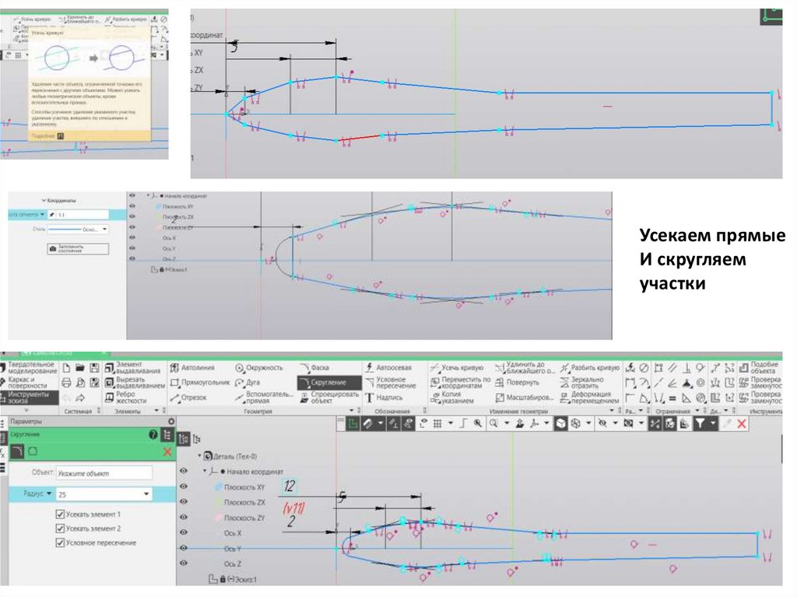Expand Изменение геометрии group dropdown

(x=612, y=411)
